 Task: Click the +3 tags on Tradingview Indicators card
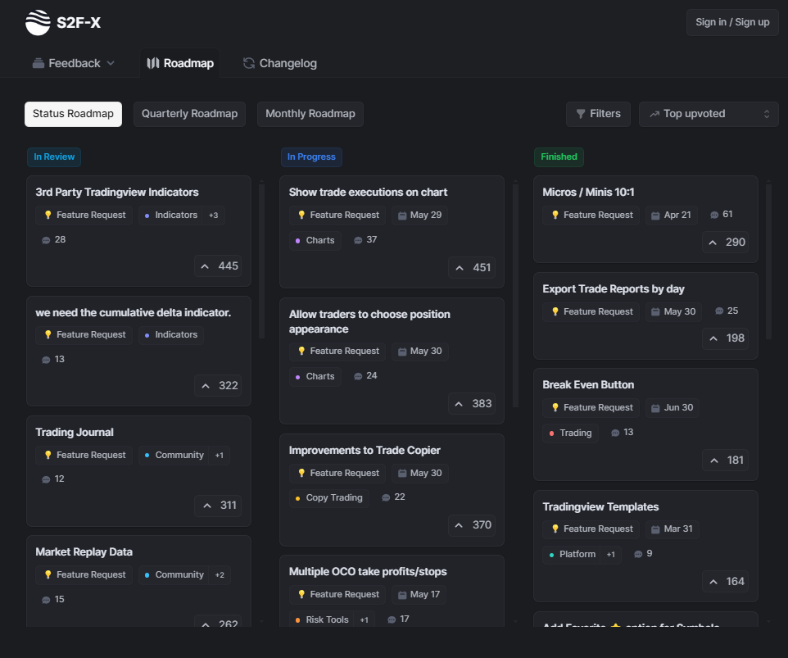coord(214,216)
